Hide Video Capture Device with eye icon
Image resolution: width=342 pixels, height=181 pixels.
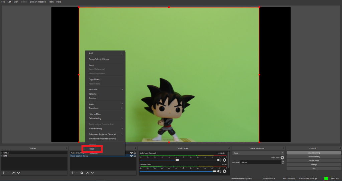tap(131, 156)
